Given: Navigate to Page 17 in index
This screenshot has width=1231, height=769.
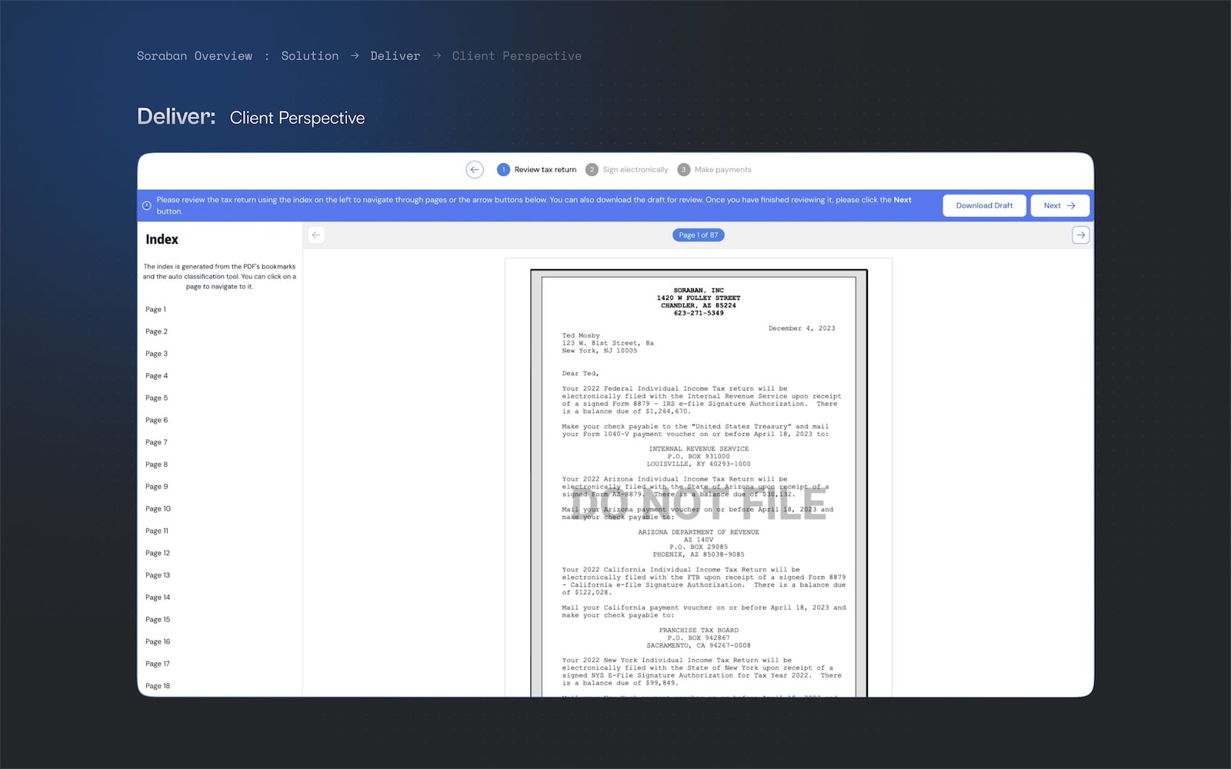Looking at the screenshot, I should point(158,664).
